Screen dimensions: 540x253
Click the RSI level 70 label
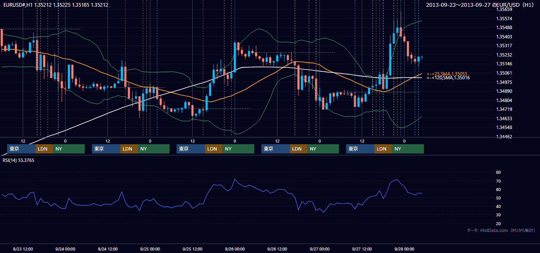pos(498,181)
